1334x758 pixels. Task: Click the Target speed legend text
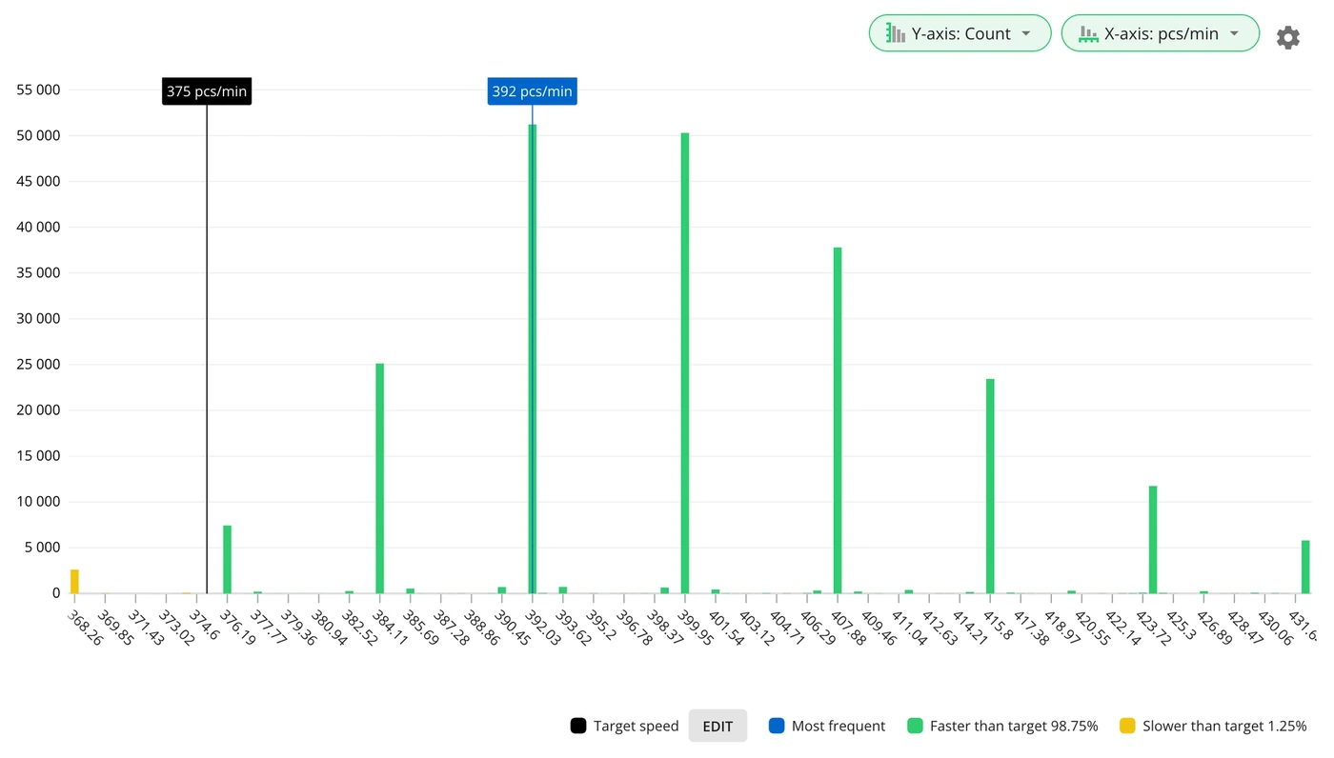[637, 726]
